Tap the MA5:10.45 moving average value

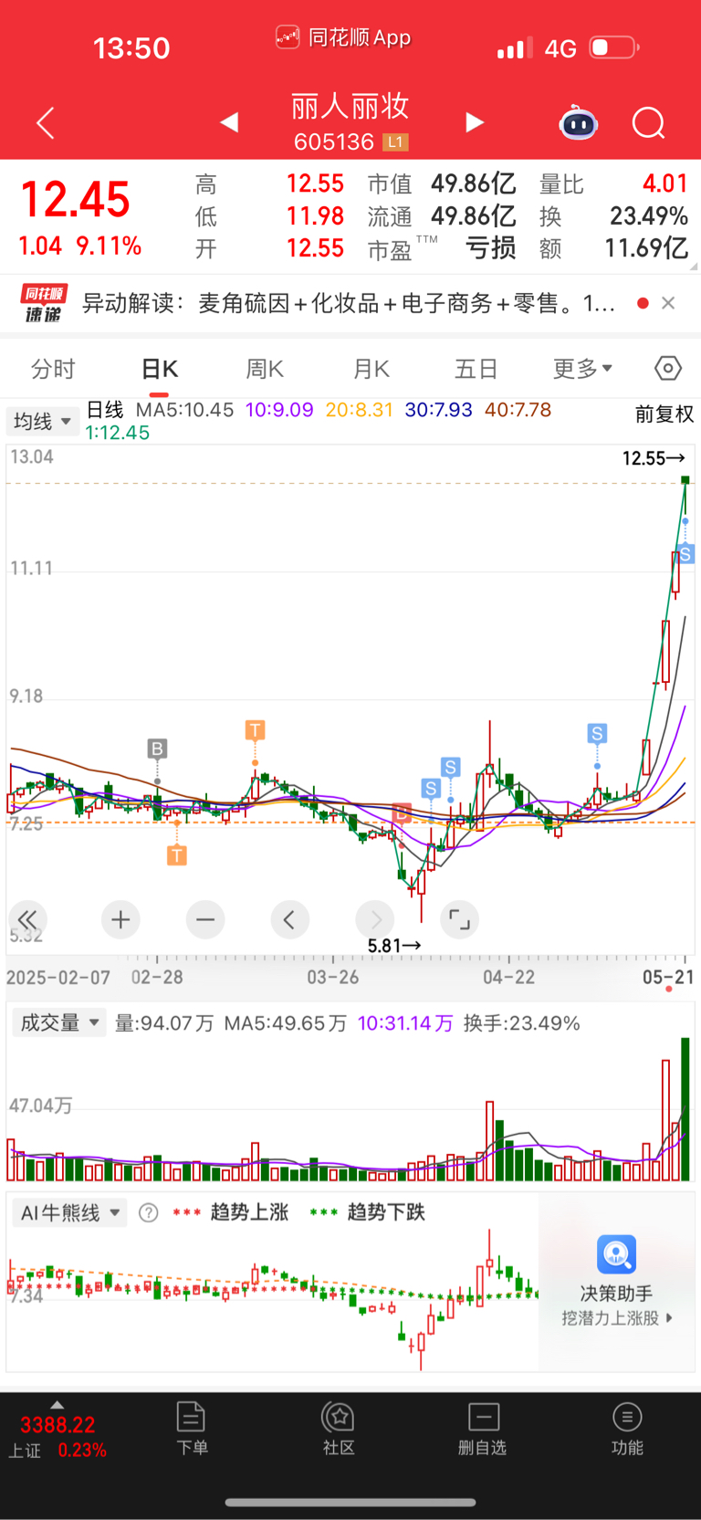(x=184, y=410)
